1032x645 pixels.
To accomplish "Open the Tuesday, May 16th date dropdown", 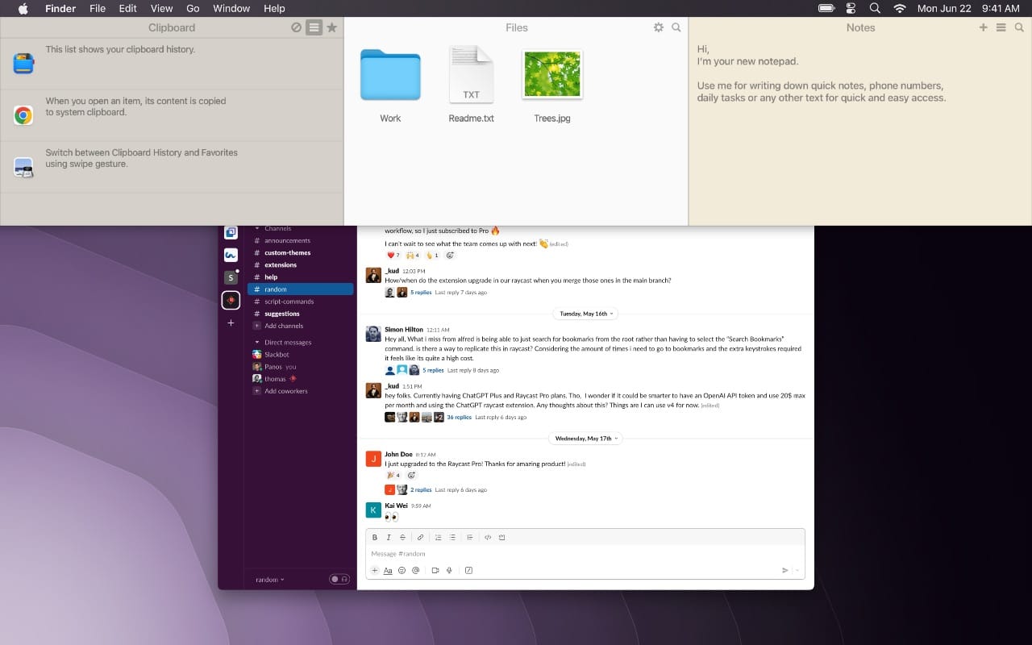I will [x=585, y=314].
